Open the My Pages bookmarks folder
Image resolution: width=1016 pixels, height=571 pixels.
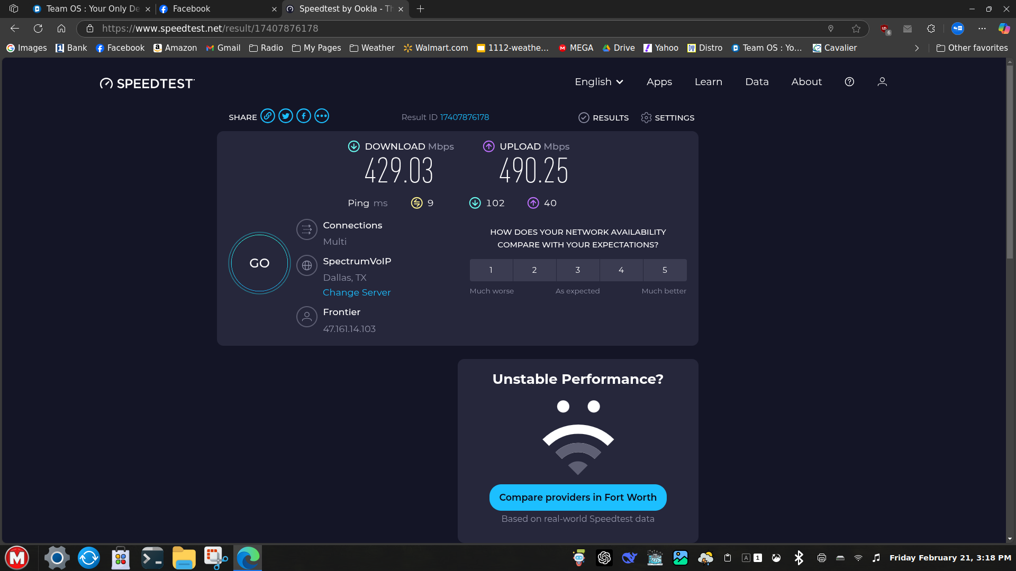[316, 48]
